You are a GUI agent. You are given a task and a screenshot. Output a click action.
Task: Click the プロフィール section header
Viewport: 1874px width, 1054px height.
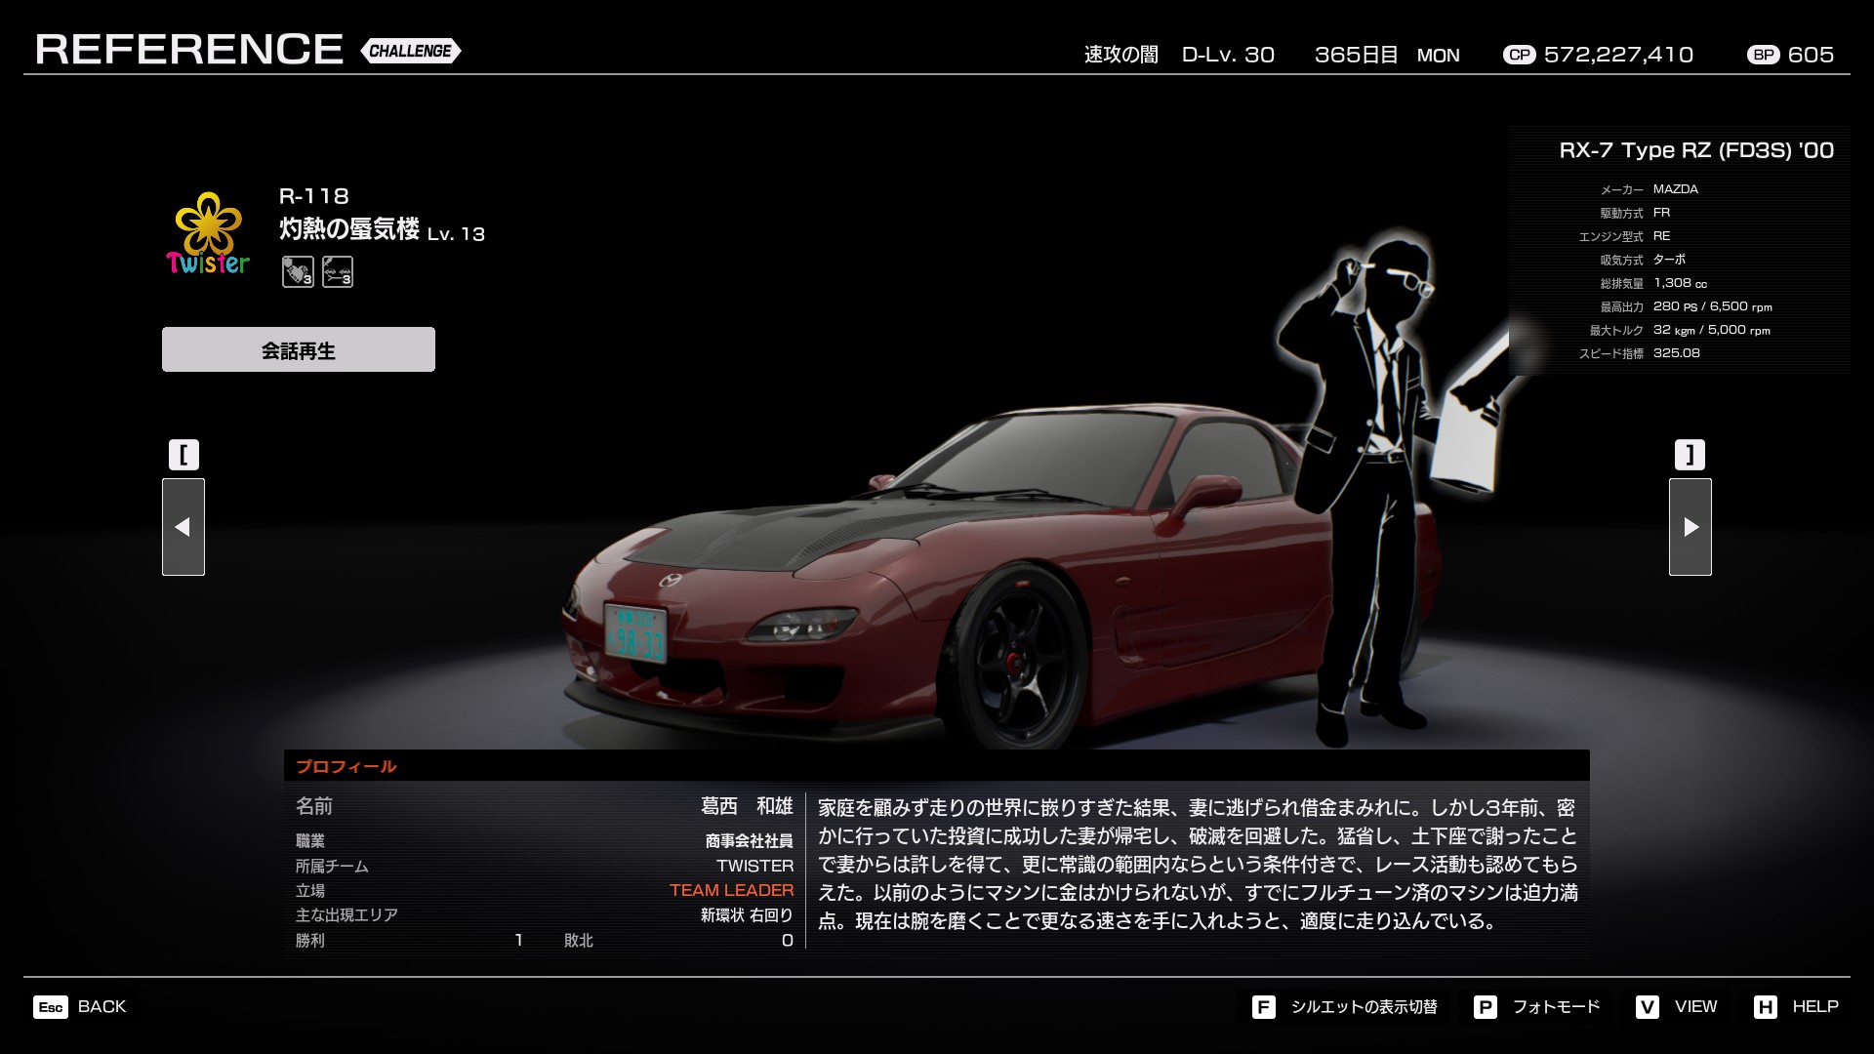tap(346, 766)
